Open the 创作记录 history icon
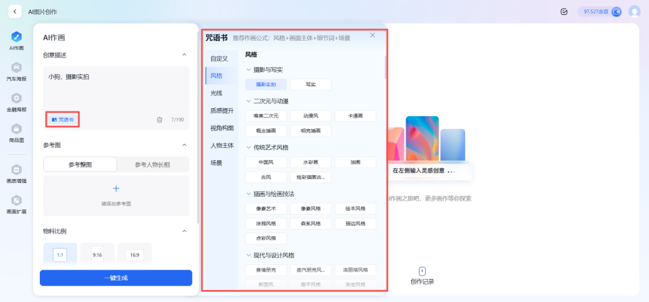Screen dimensions: 649x302 (422, 271)
